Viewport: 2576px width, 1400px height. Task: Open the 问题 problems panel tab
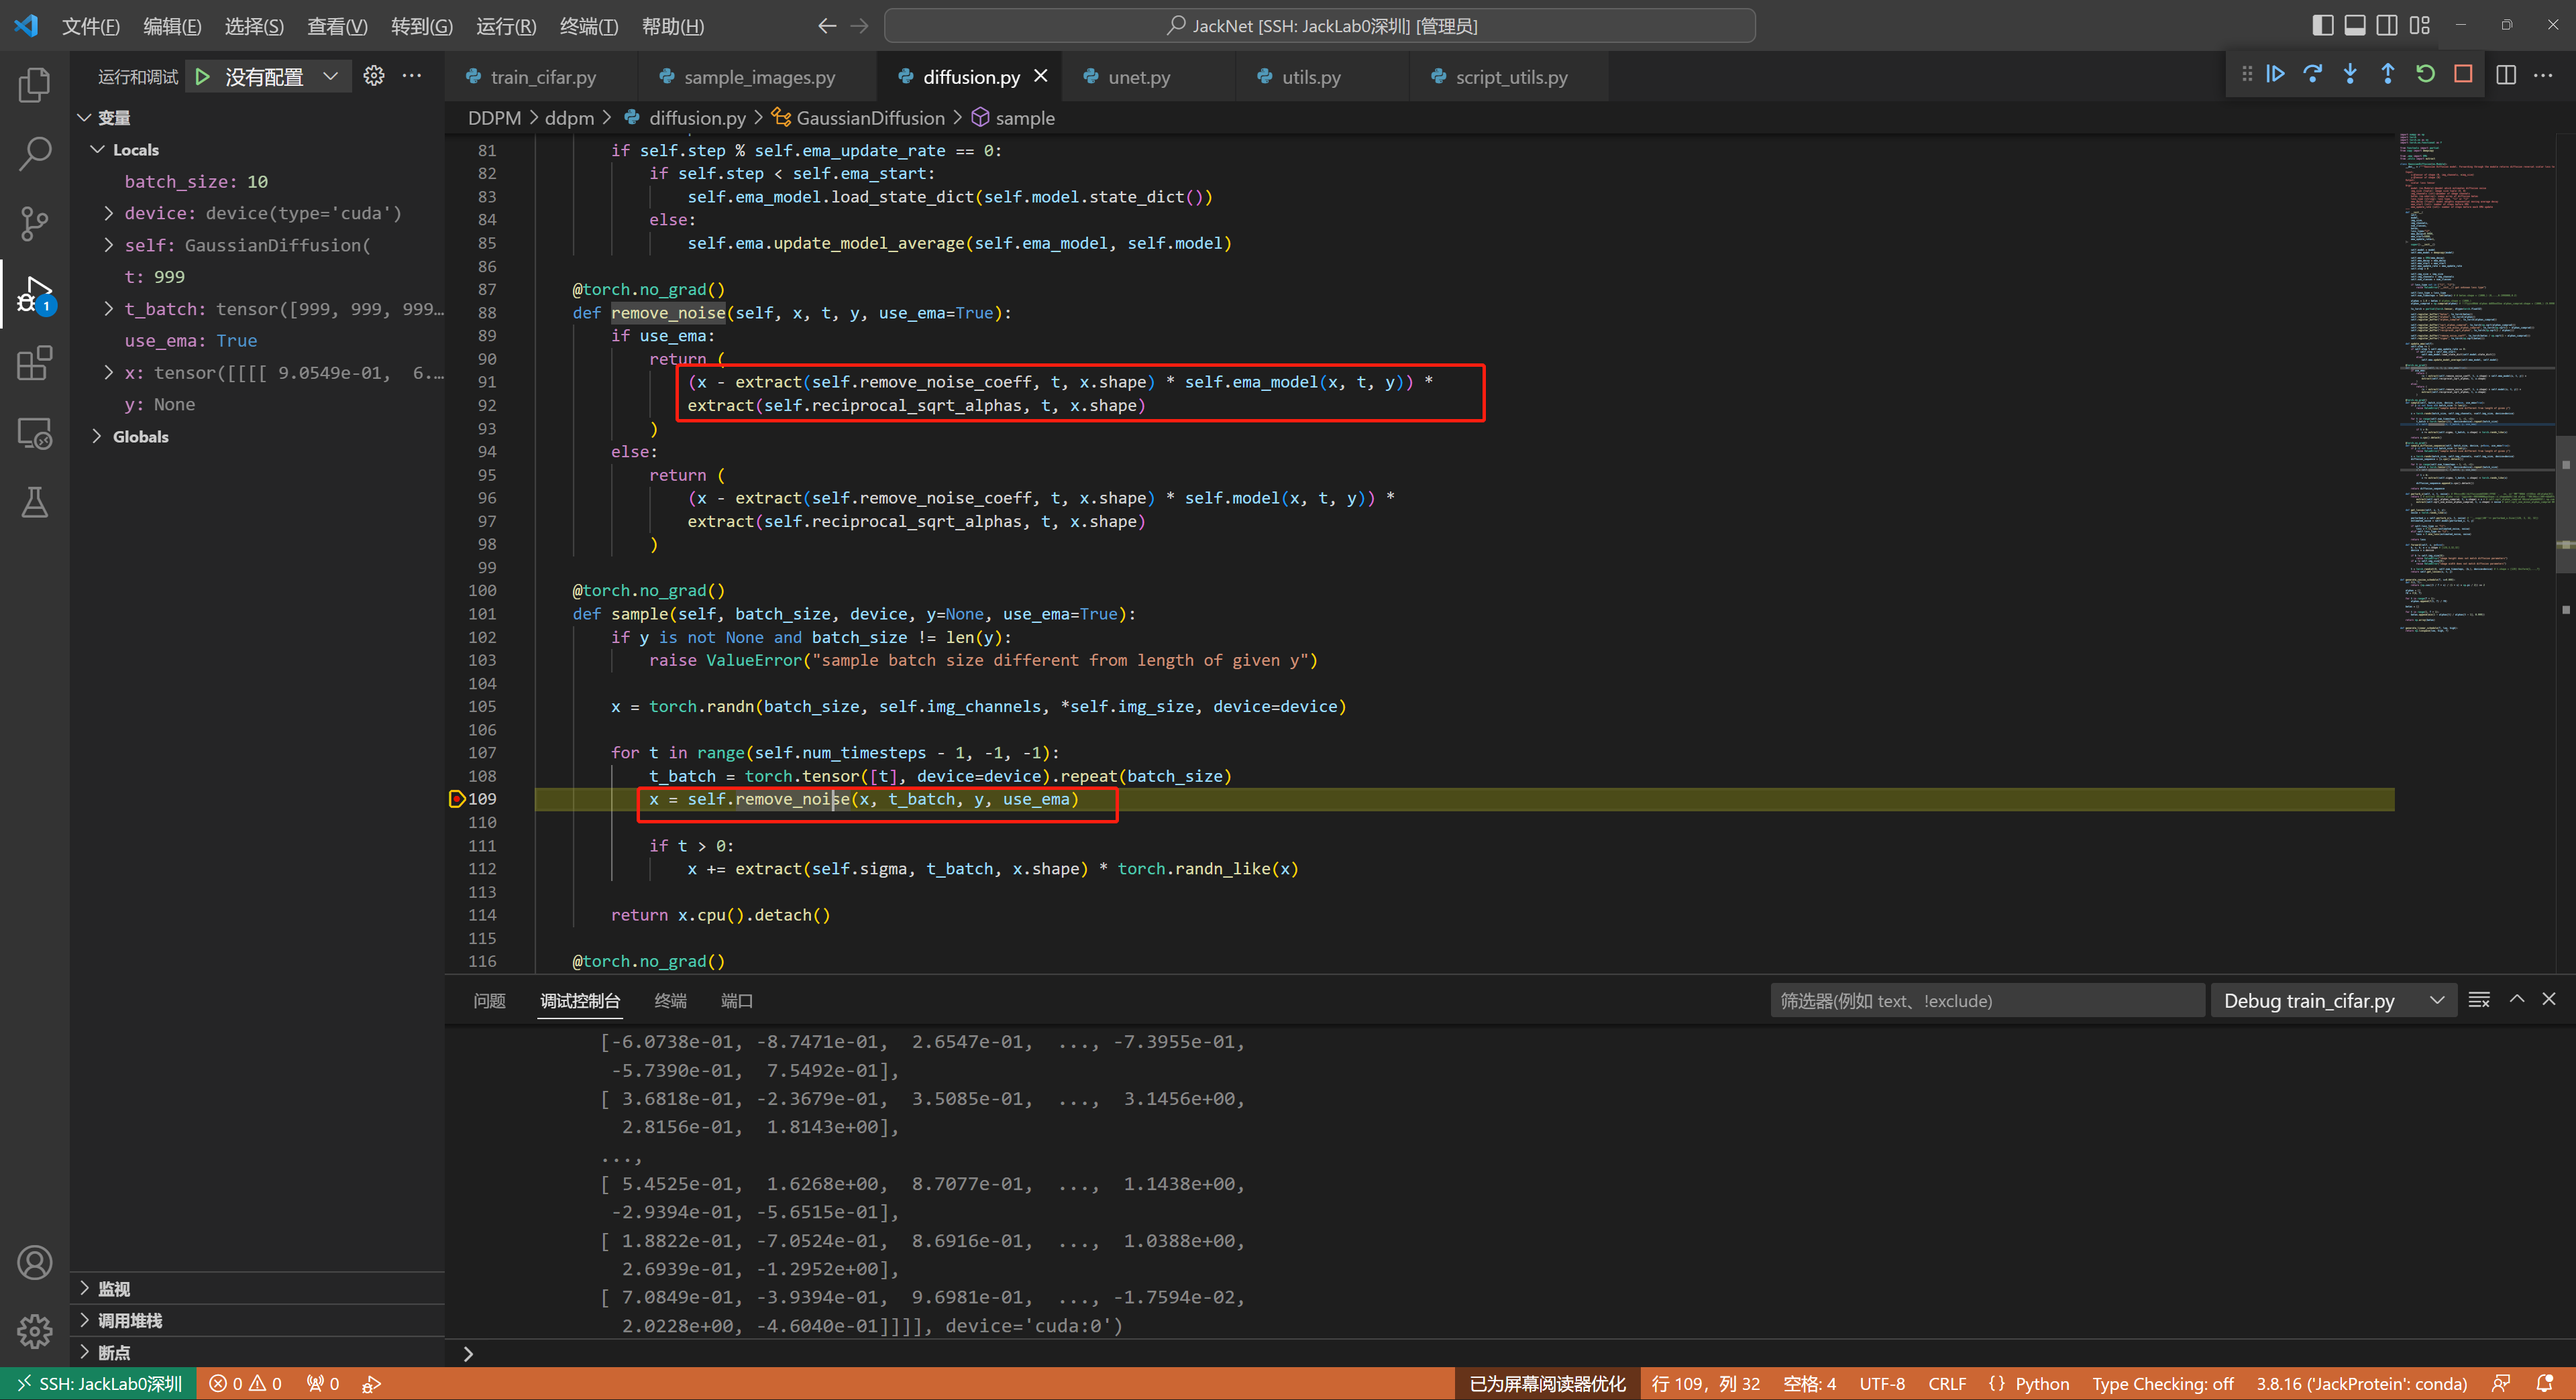point(489,1000)
